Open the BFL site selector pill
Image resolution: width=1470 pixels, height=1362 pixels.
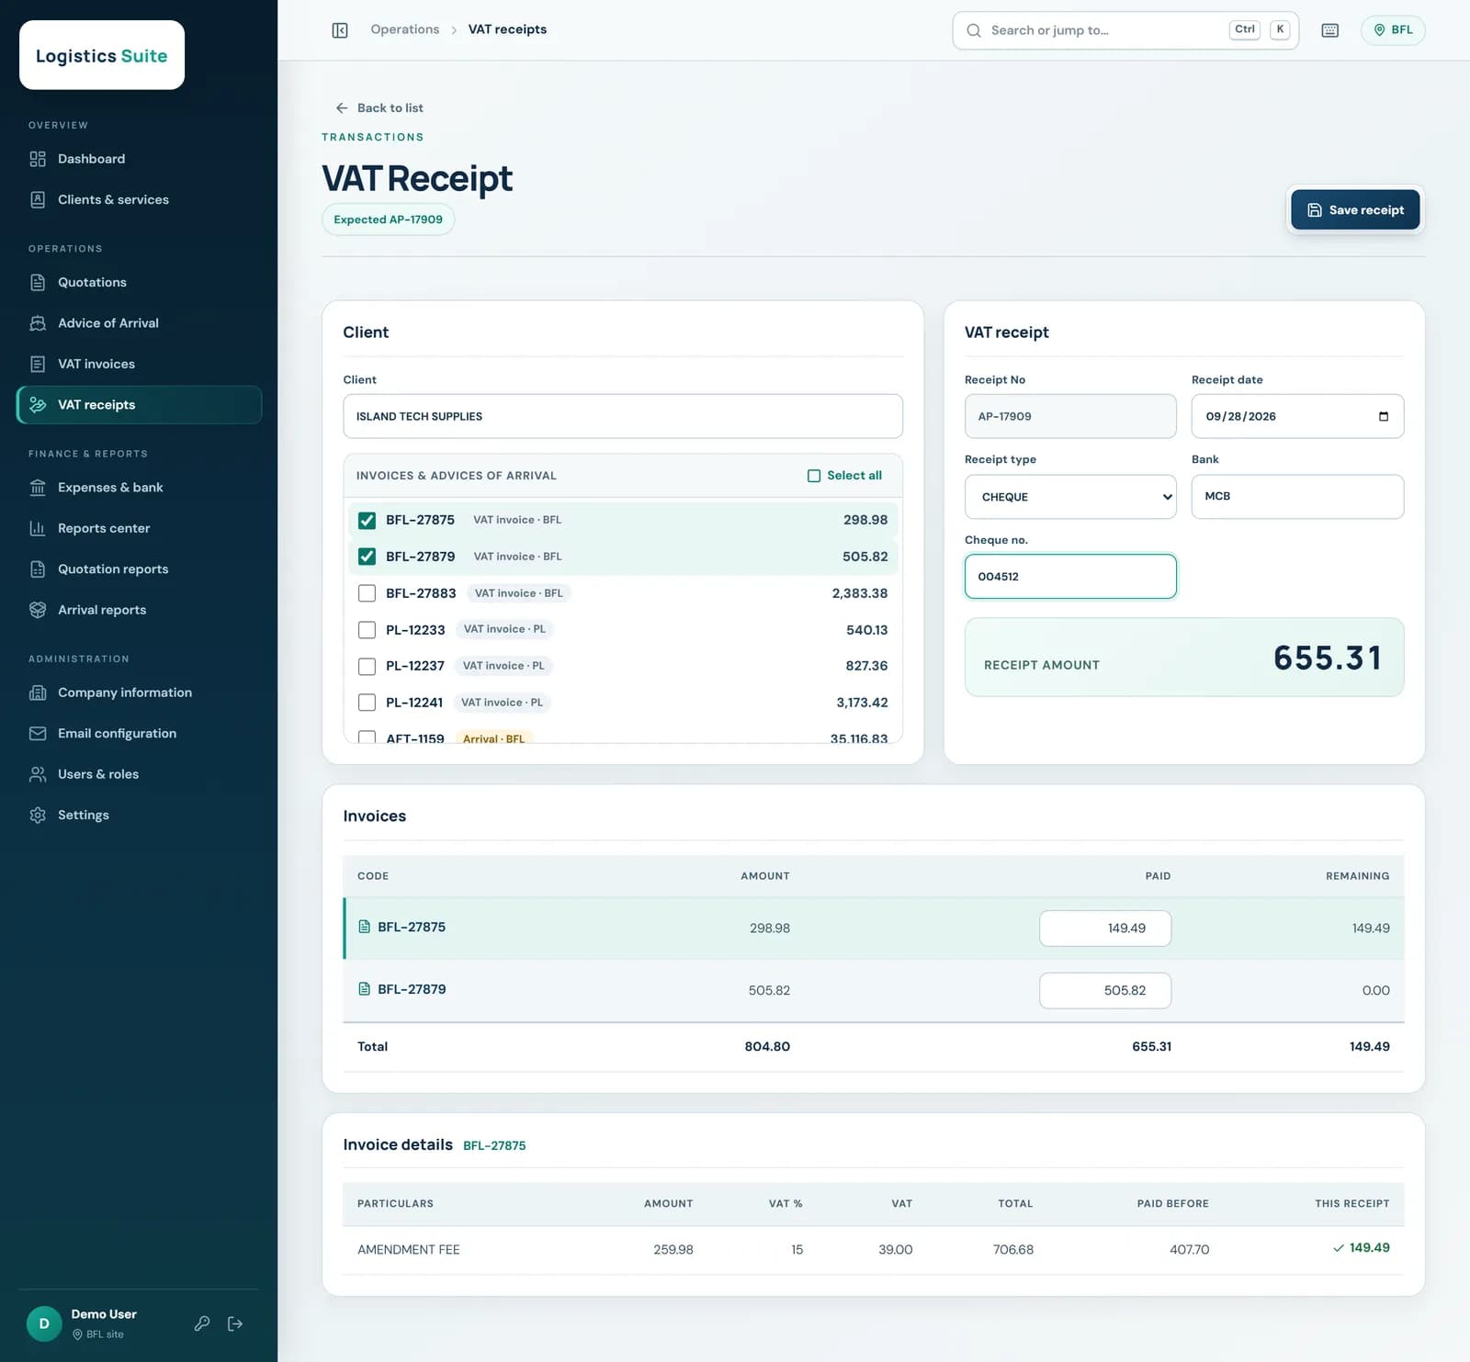tap(1393, 30)
